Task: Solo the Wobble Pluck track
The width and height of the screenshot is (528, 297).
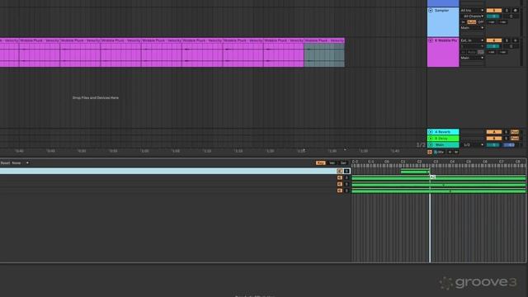Action: pyautogui.click(x=507, y=40)
